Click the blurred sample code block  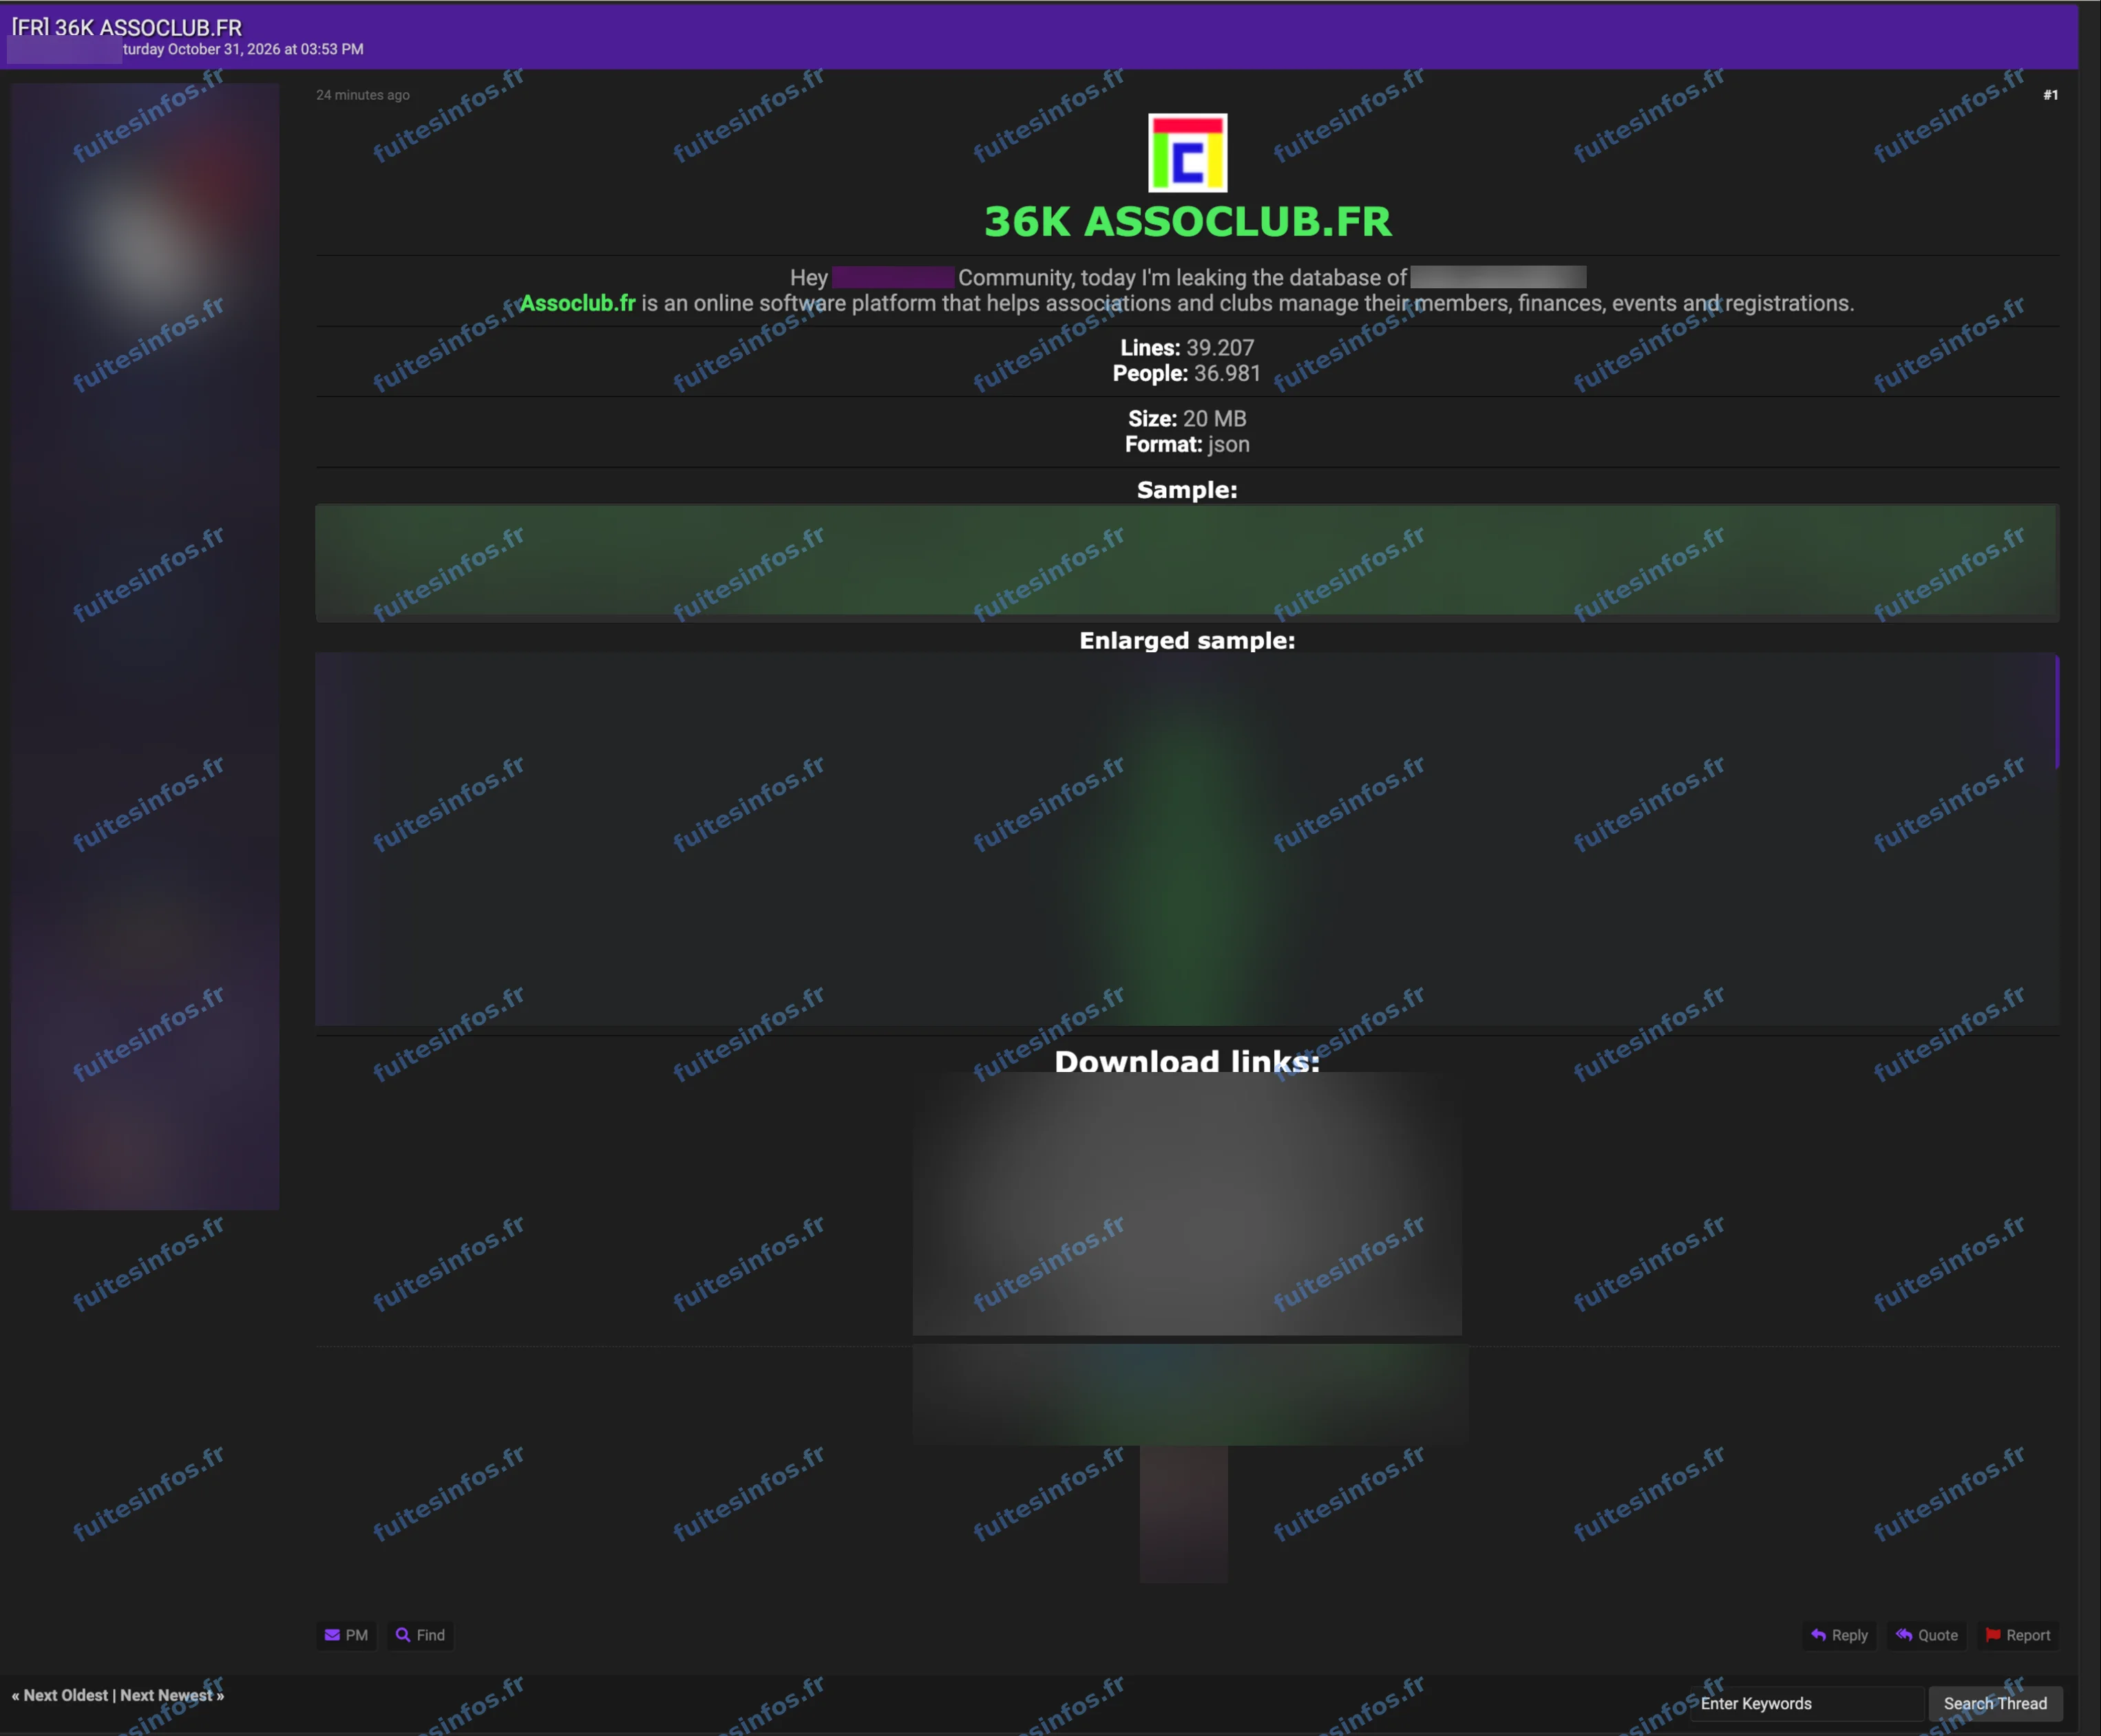[1187, 563]
